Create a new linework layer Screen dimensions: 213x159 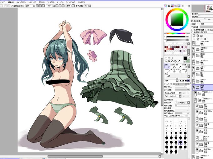pyautogui.click(x=198, y=36)
